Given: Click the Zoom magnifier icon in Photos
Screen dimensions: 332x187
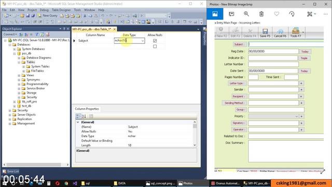Looking at the screenshot, I should (x=246, y=14).
